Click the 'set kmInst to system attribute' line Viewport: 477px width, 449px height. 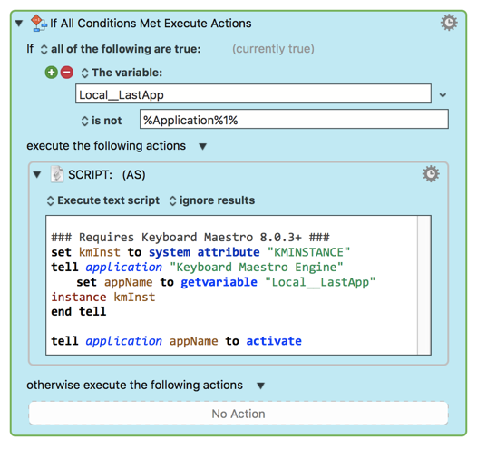click(200, 252)
